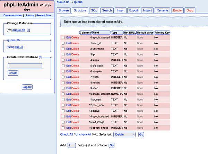
Task: Check the ip row checkbox
Action: pos(63,54)
